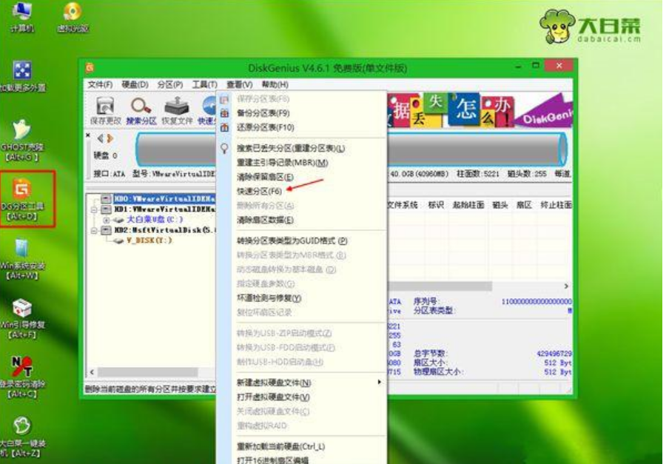The image size is (669, 464).
Task: Choose 备份分区表(F9) menu entry
Action: pyautogui.click(x=263, y=113)
